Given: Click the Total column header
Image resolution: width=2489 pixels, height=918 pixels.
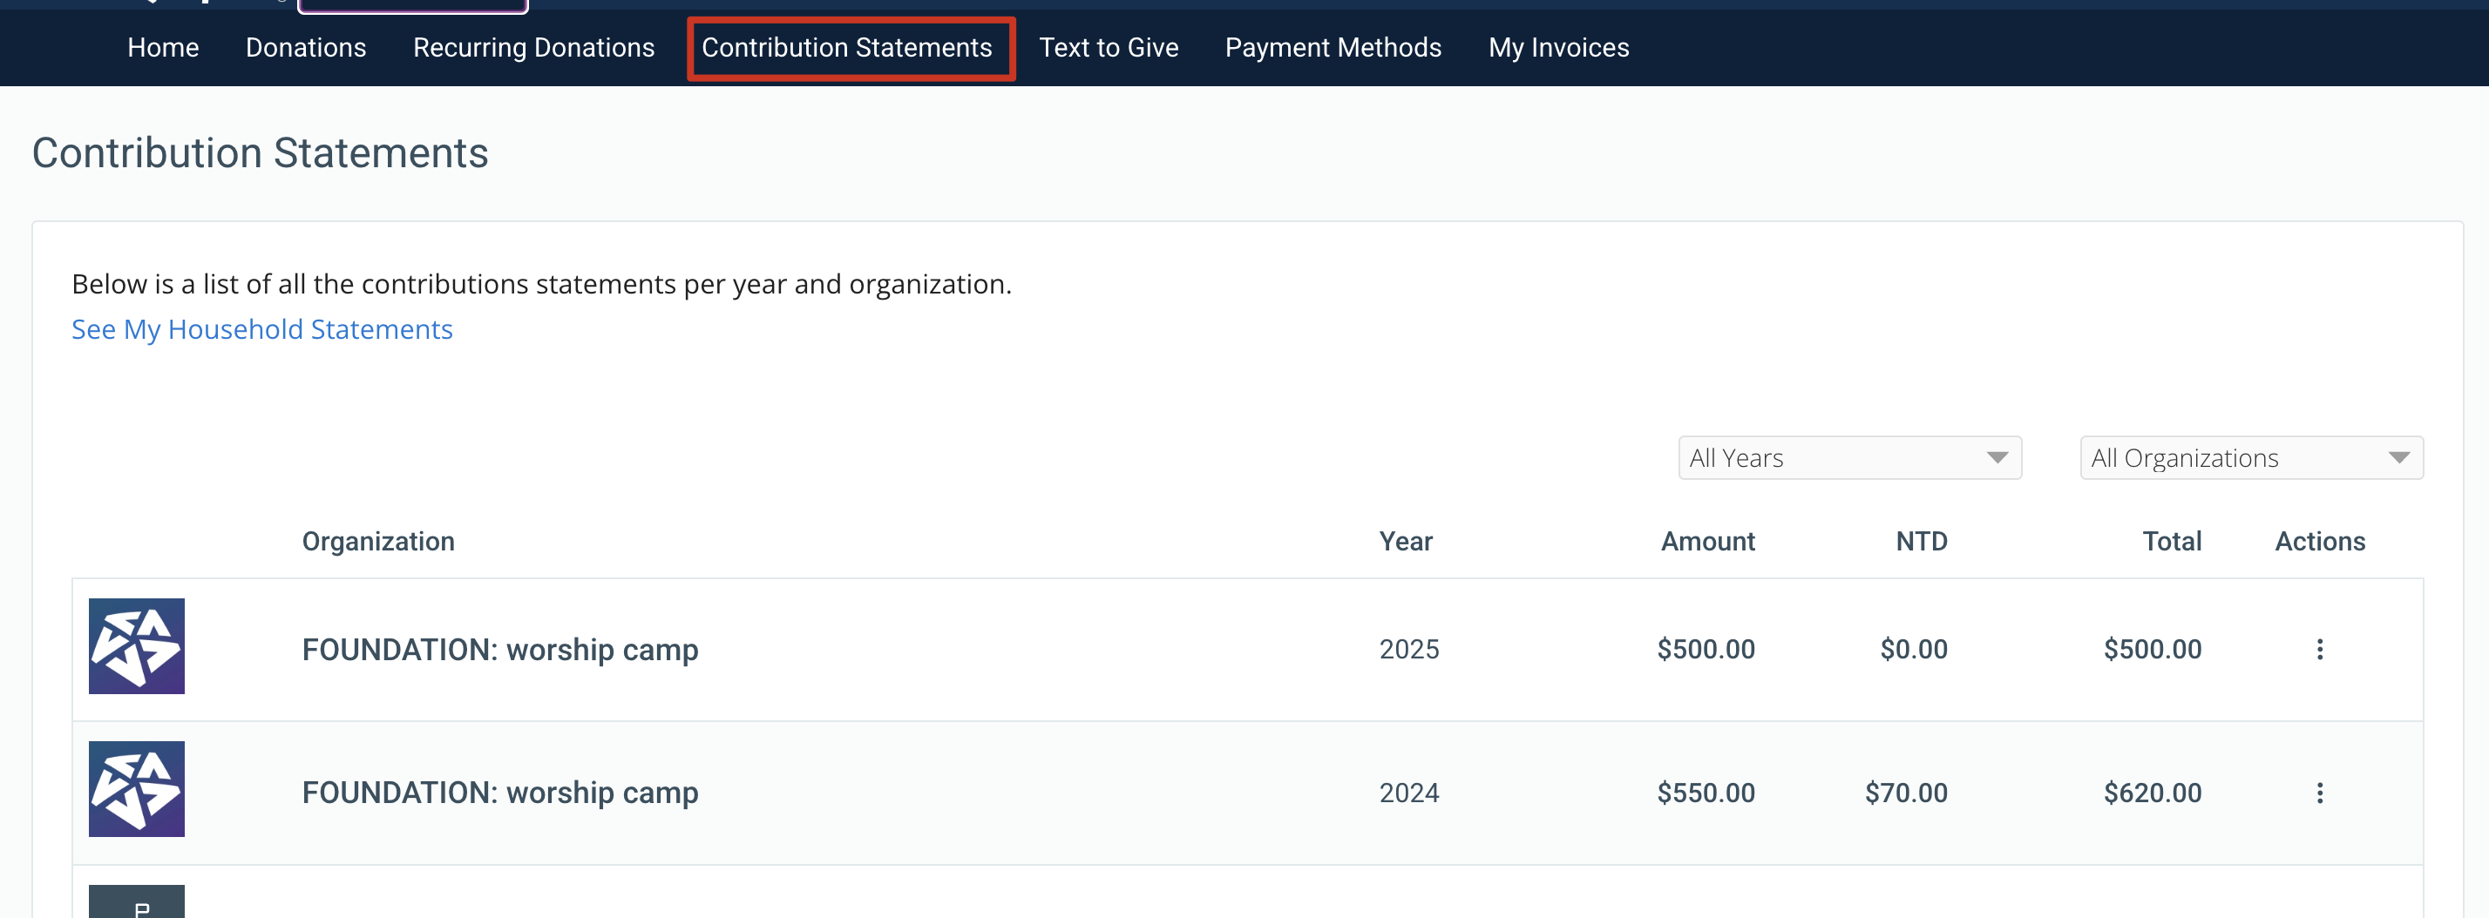Looking at the screenshot, I should [x=2171, y=542].
